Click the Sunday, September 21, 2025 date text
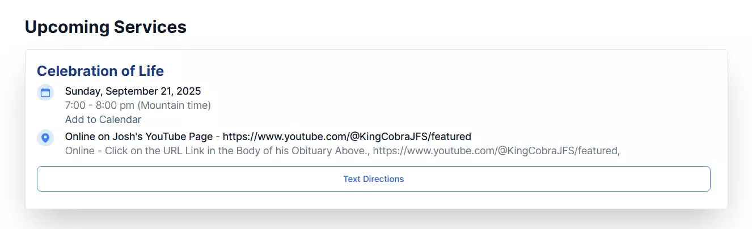The width and height of the screenshot is (752, 229). point(133,91)
